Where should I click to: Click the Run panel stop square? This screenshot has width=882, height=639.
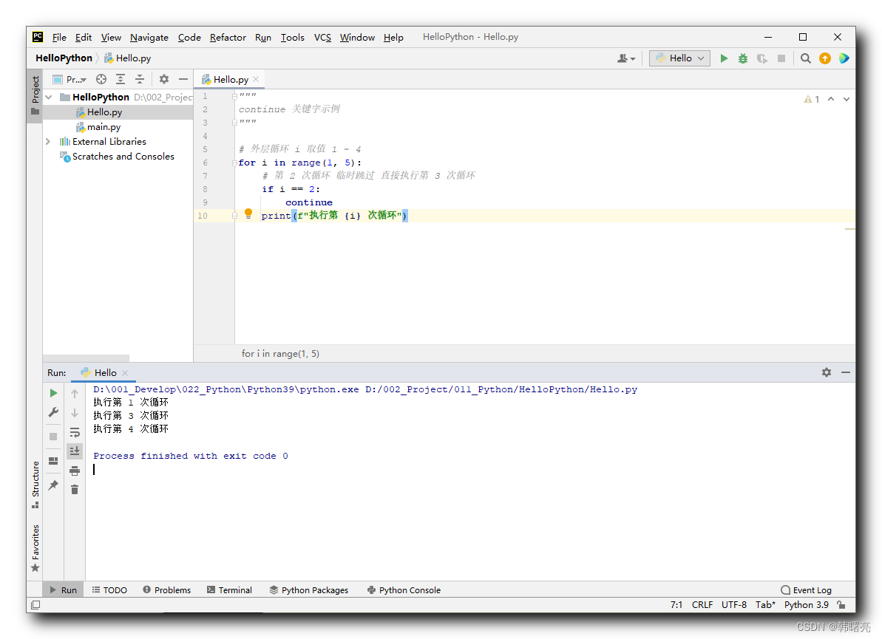pos(53,437)
